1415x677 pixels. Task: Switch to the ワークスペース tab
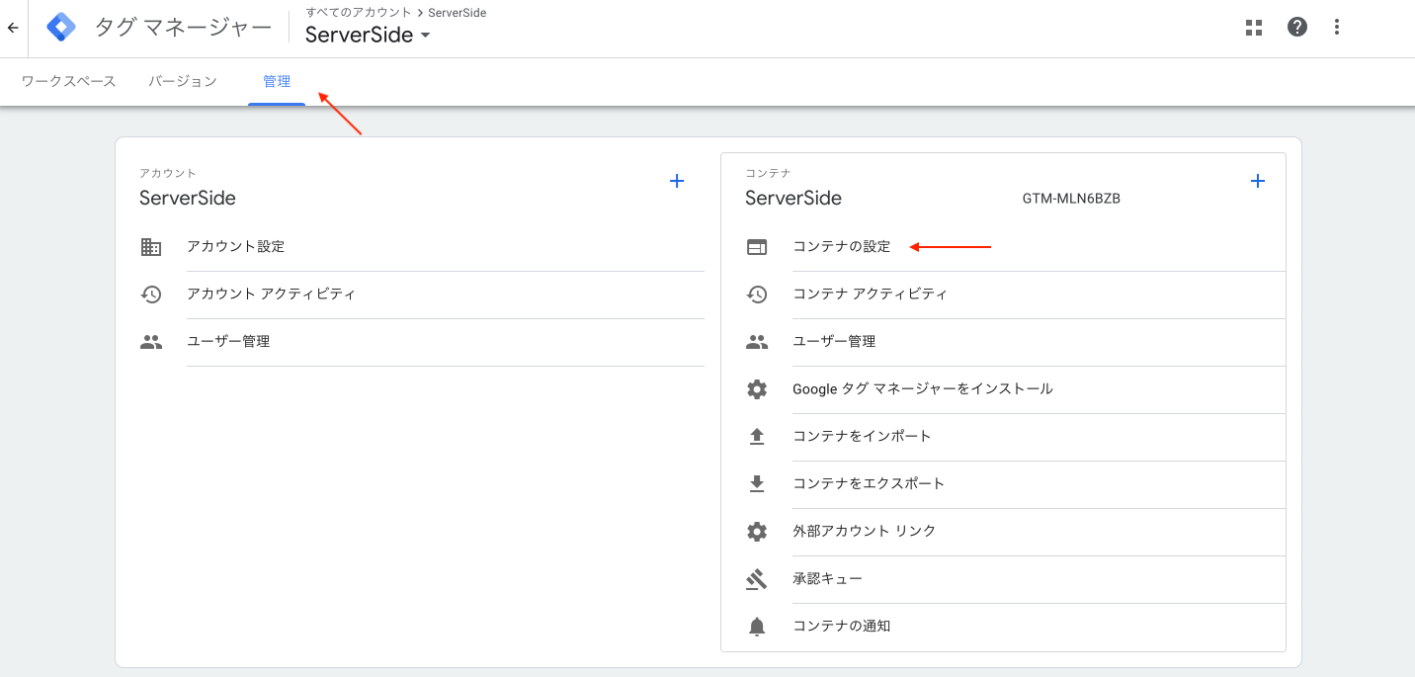68,81
